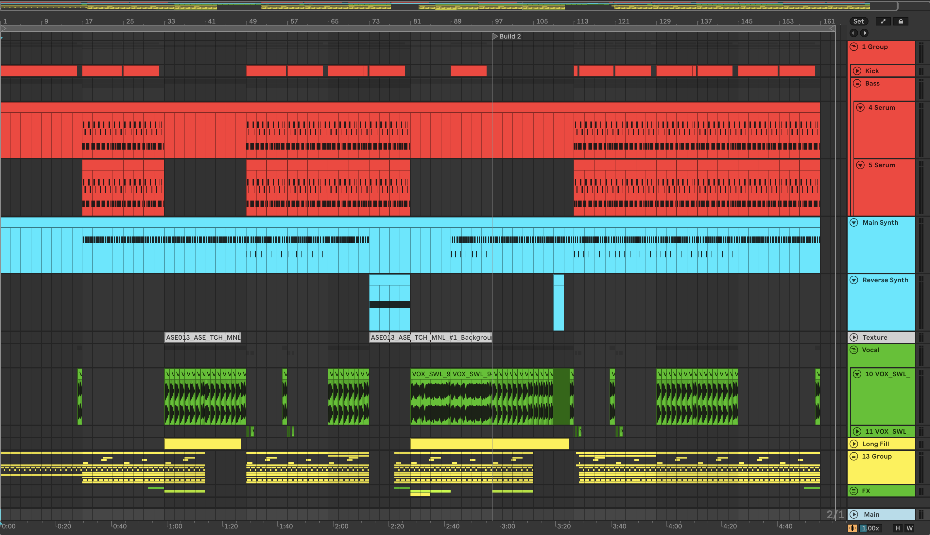Jump to previous locator arrow
This screenshot has width=930, height=535.
tap(853, 33)
